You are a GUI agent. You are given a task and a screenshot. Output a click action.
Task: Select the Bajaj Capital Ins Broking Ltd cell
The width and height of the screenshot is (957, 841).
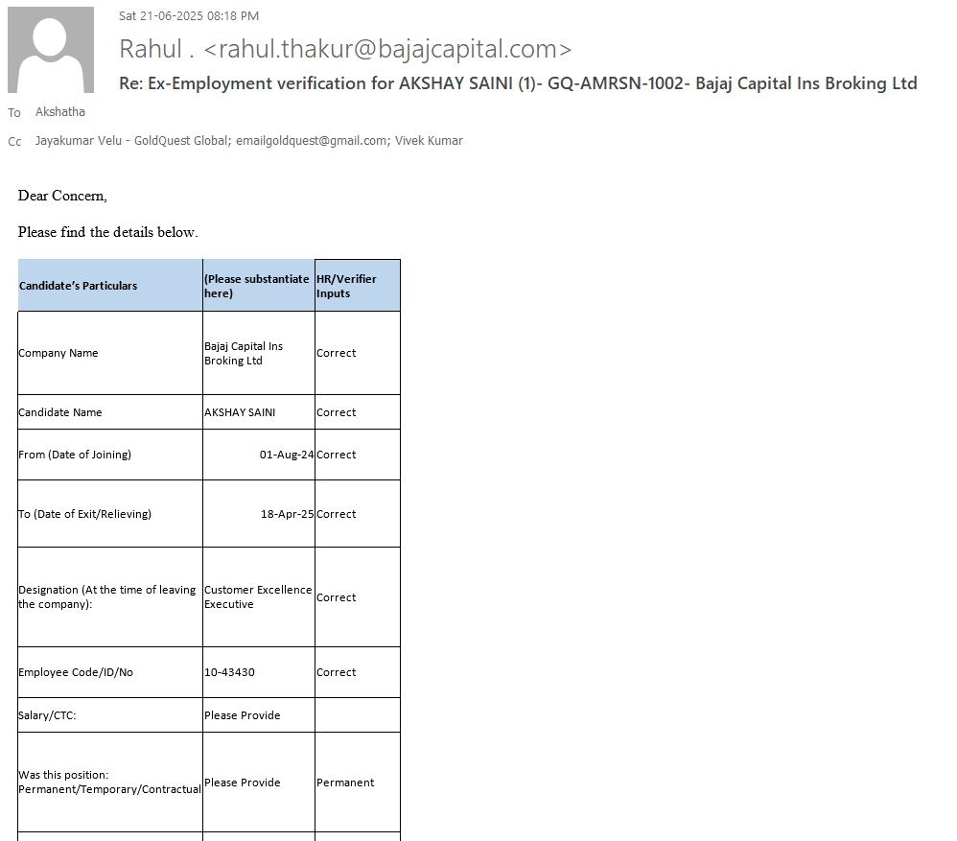tap(244, 354)
